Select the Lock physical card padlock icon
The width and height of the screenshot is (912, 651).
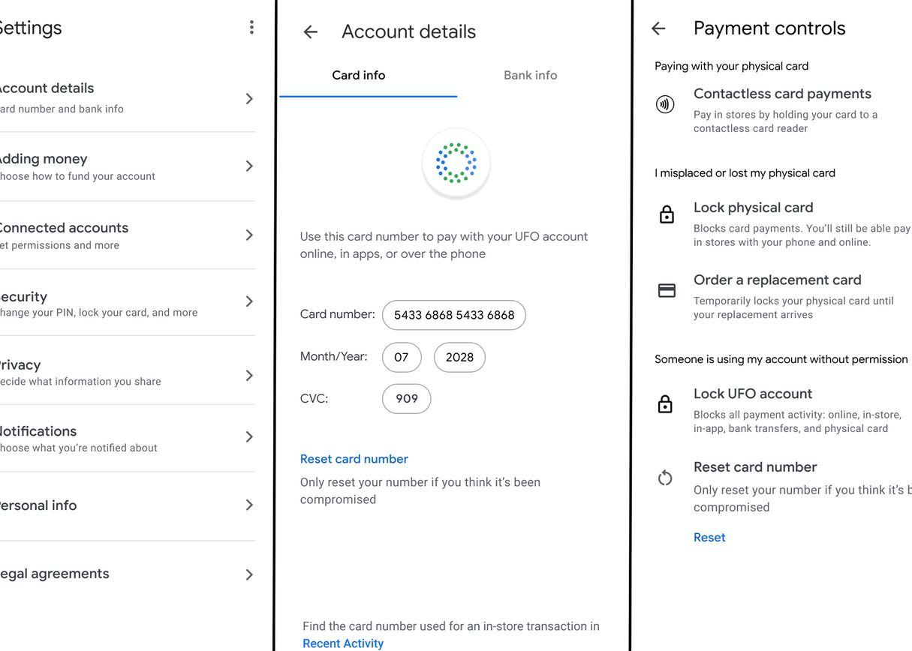click(x=667, y=214)
